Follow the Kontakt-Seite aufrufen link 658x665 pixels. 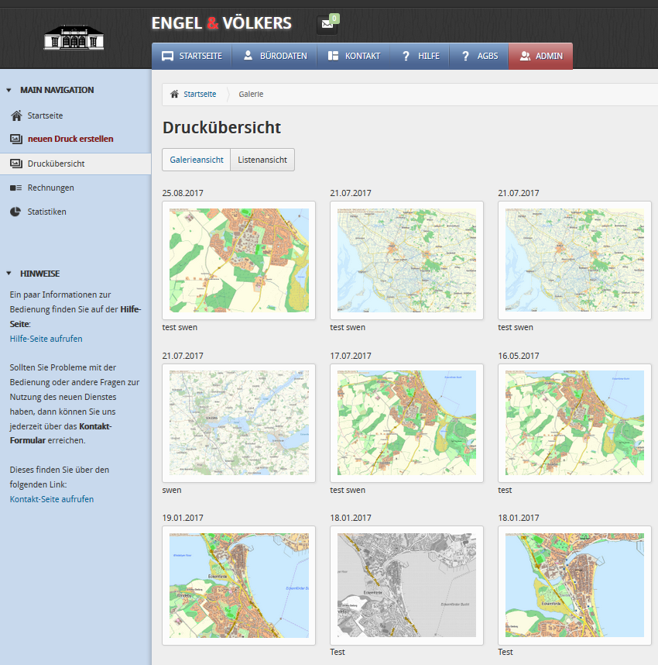[51, 499]
